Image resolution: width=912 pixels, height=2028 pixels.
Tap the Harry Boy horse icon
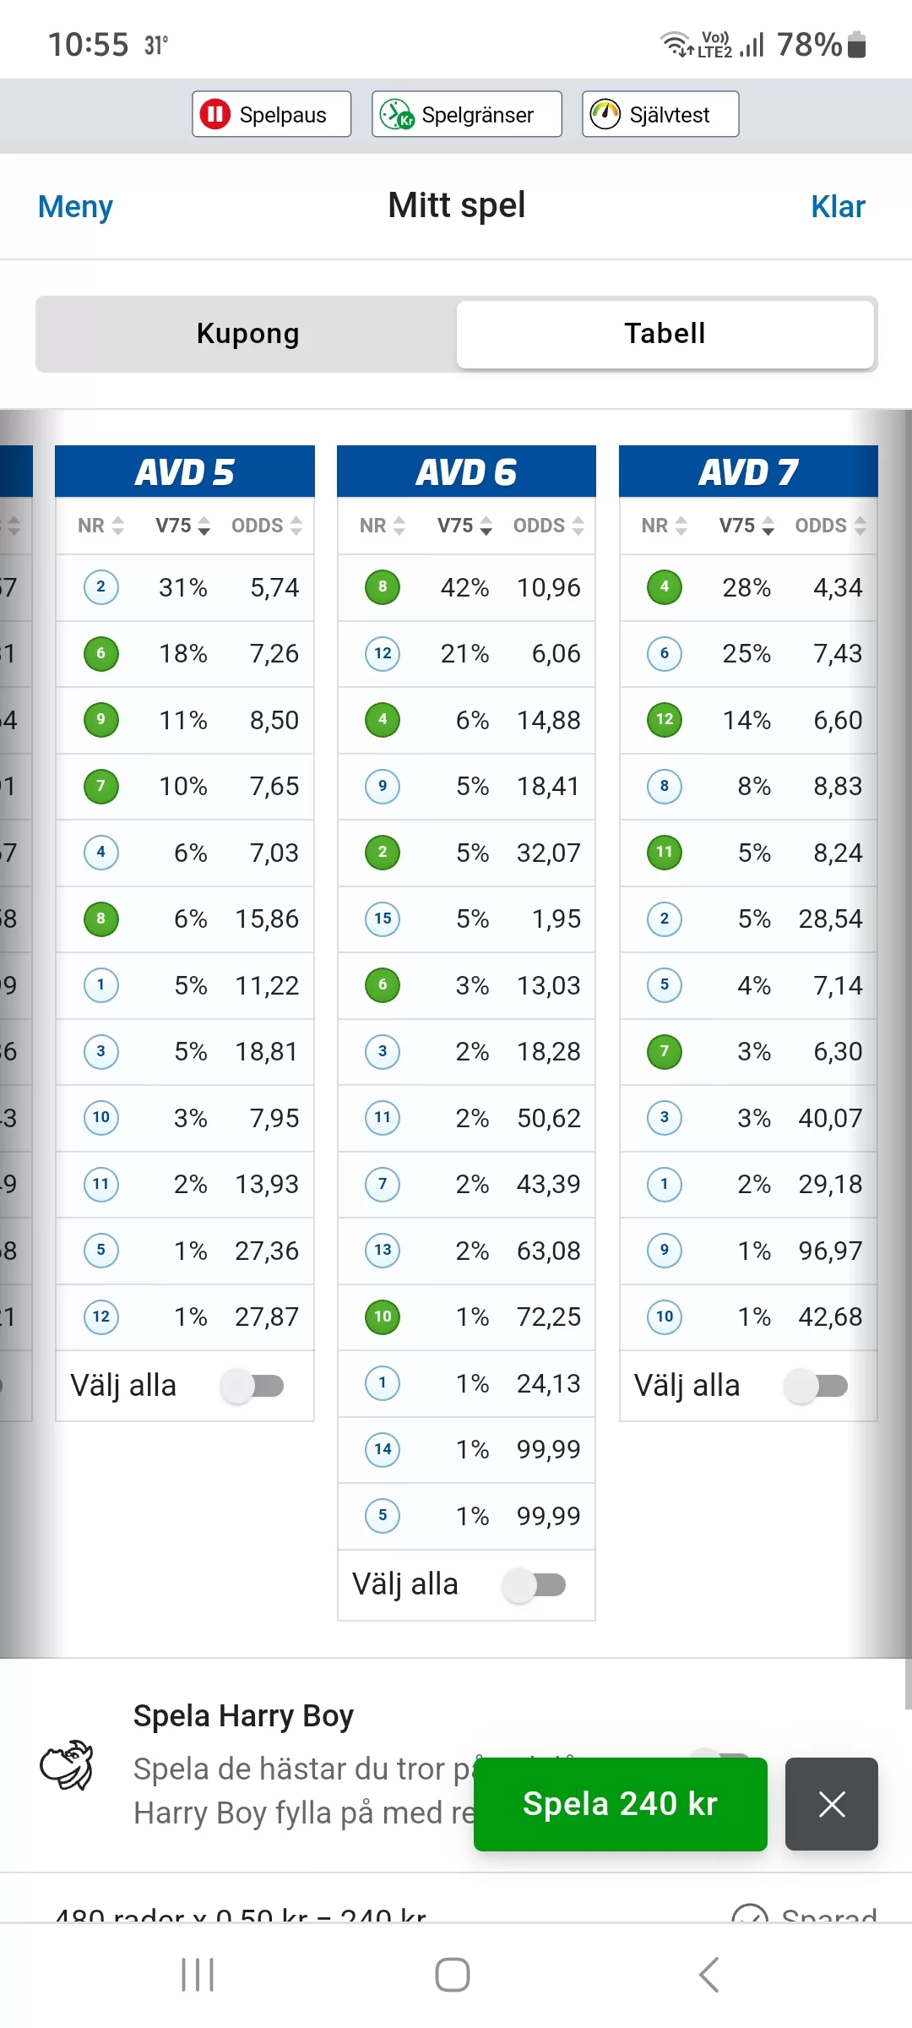pyautogui.click(x=67, y=1765)
